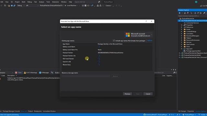Click the App Name column header
Image resolution: width=207 pixels, height=116 pixels.
click(x=66, y=44)
